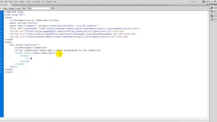Viewport: 217px width, 122px height.
Task: Open the round help icon at top right
Action: tap(208, 2)
